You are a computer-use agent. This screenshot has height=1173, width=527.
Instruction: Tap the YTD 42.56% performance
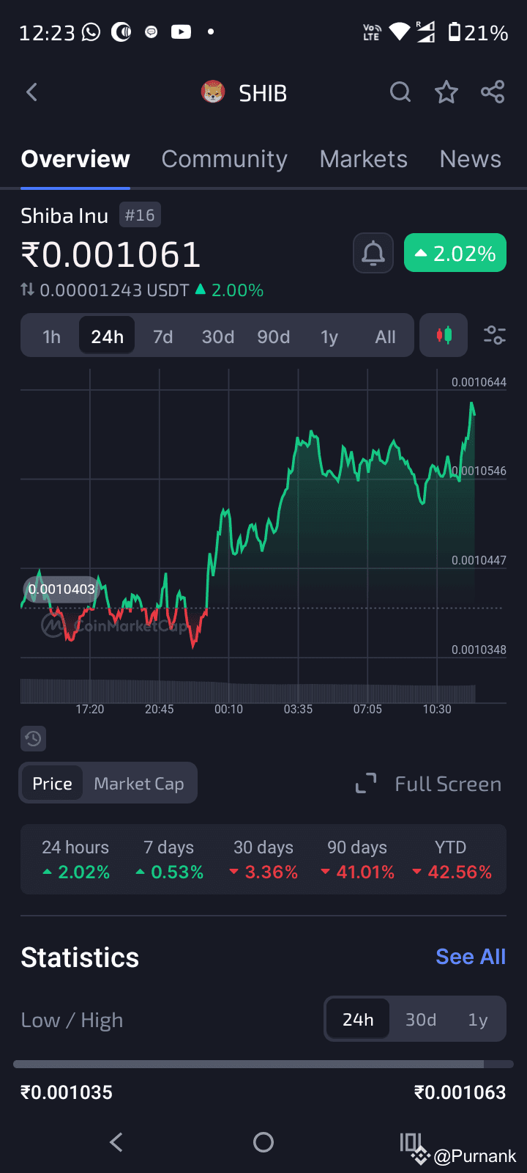pos(451,859)
